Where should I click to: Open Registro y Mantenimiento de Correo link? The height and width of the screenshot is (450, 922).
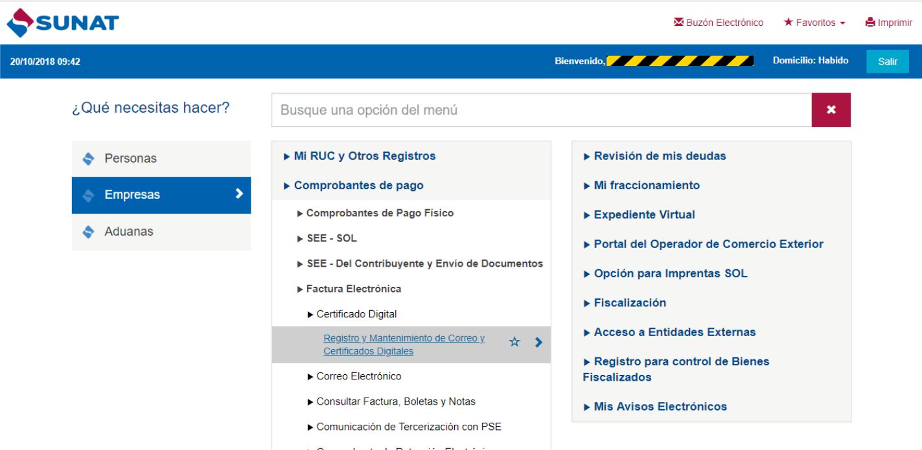(x=404, y=344)
